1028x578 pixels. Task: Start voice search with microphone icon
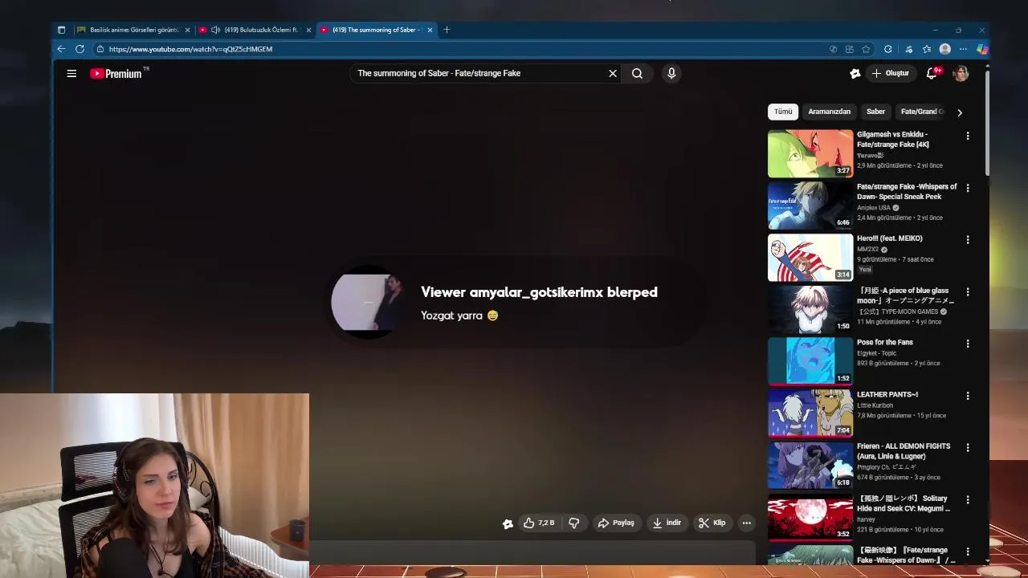click(671, 73)
